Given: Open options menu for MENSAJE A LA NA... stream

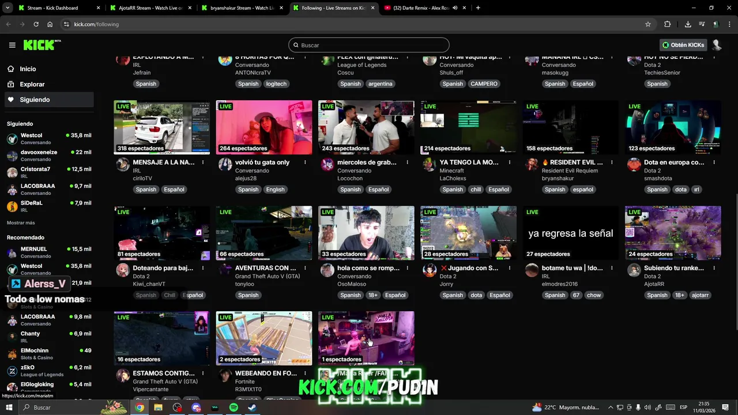Looking at the screenshot, I should tap(203, 163).
